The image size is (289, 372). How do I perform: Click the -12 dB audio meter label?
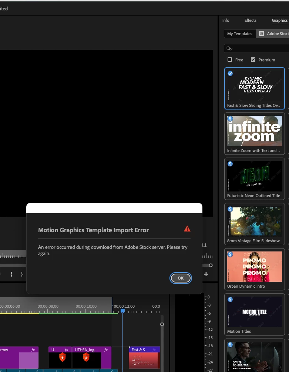tap(210, 329)
